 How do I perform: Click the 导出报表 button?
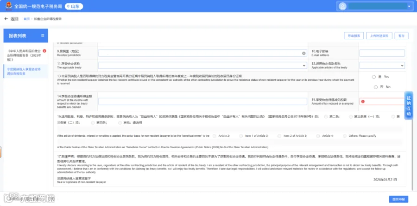354,36
